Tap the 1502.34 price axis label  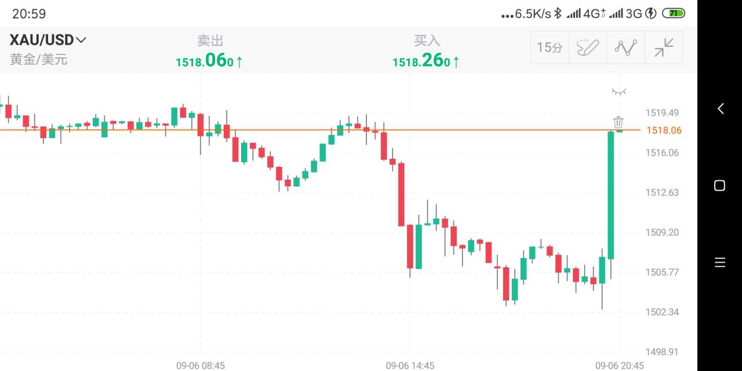pos(662,312)
